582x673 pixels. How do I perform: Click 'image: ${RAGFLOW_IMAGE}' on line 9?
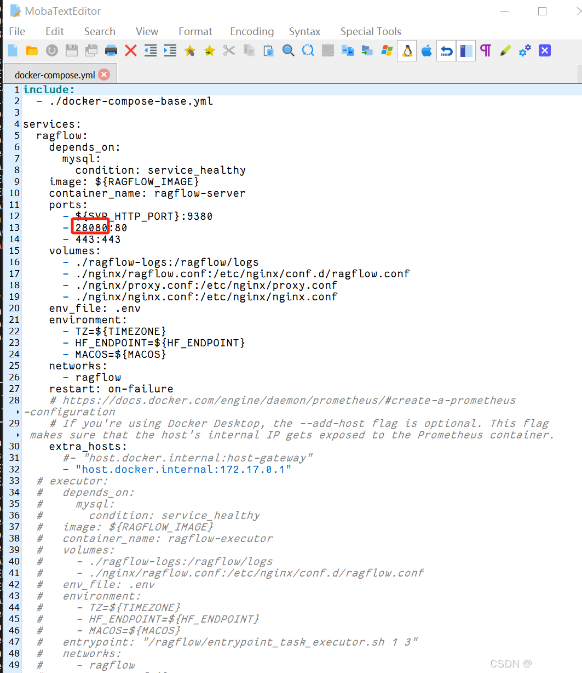124,181
